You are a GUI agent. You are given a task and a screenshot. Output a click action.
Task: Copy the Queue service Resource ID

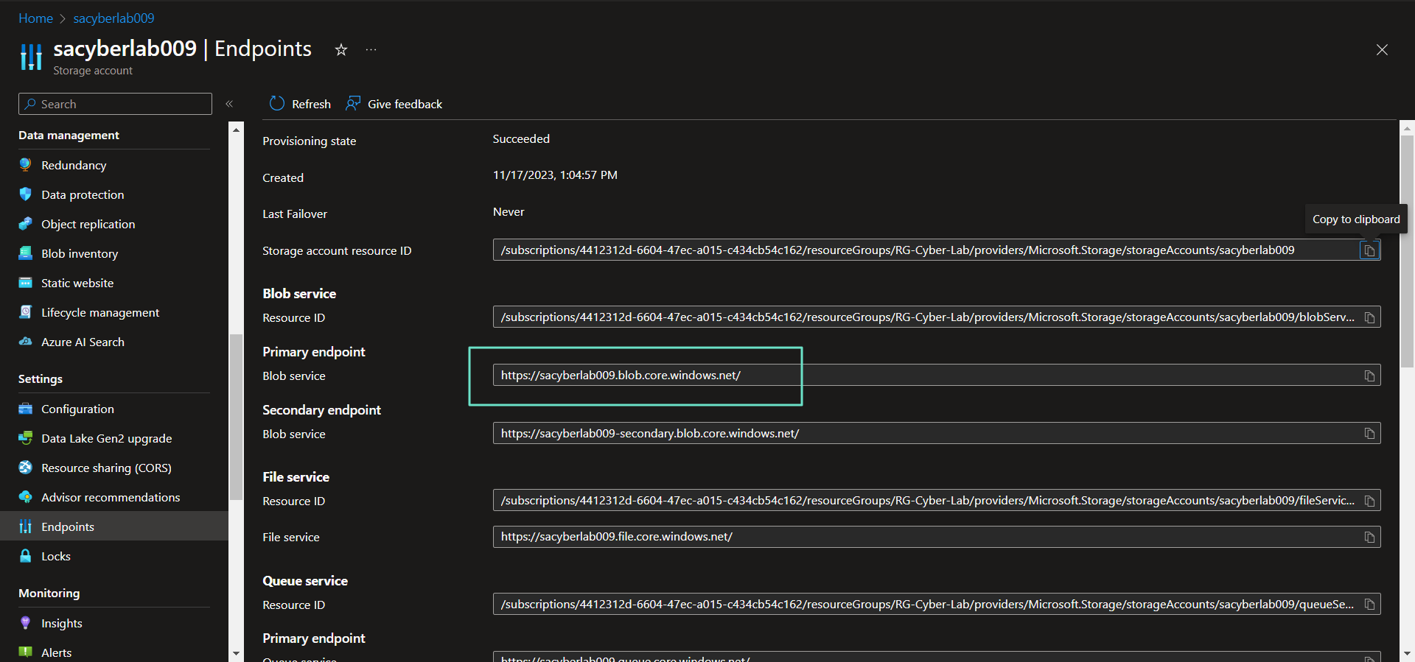coord(1369,605)
